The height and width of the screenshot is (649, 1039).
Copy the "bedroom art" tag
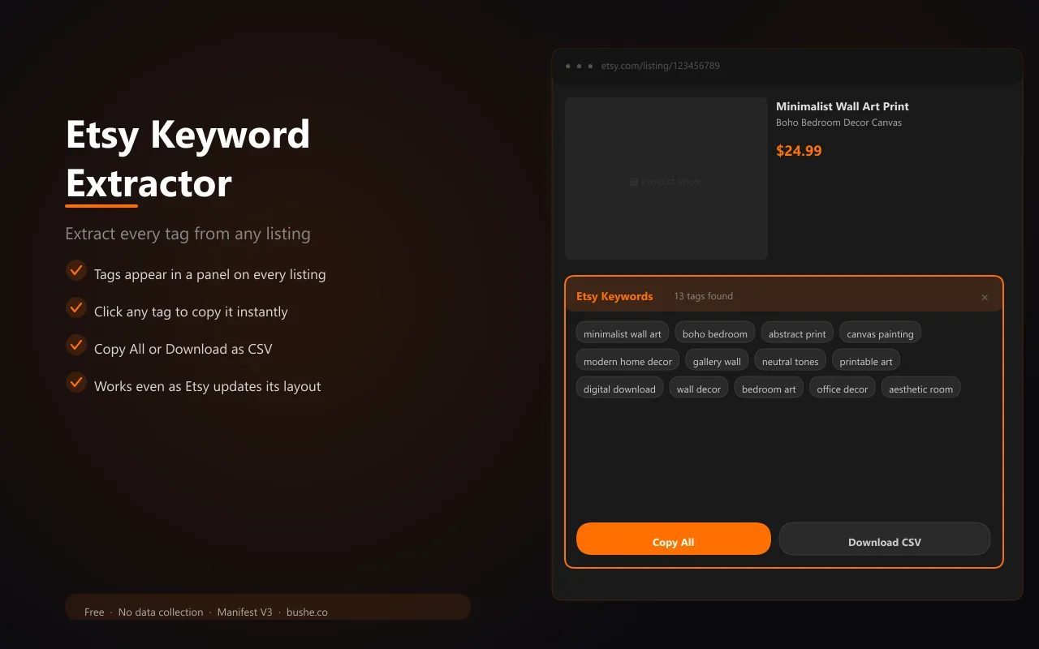pyautogui.click(x=769, y=388)
